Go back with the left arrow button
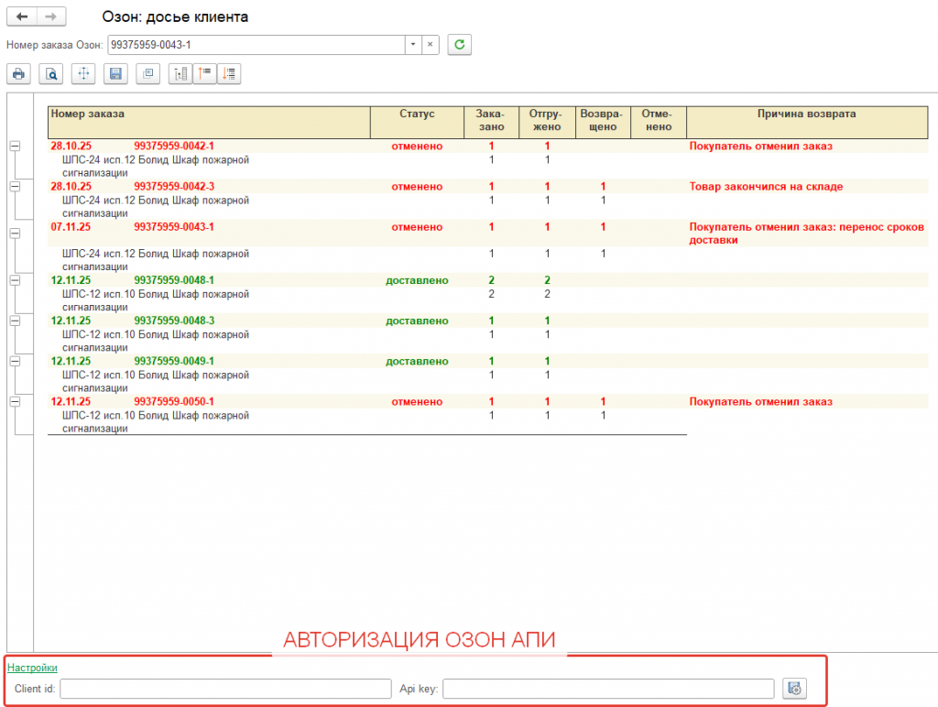 click(x=22, y=16)
